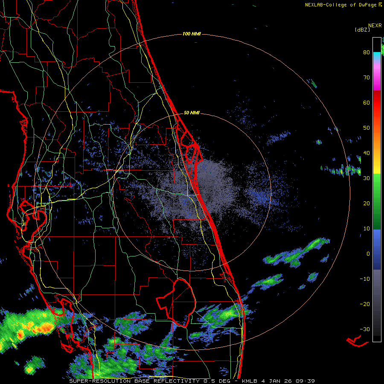Viewport: 384px width, 384px height.
Task: Click the NEXR label above the legend
Action: coord(375,26)
